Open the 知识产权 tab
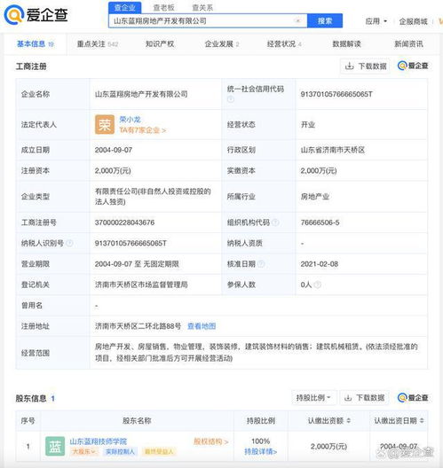The image size is (443, 468). coord(160,44)
